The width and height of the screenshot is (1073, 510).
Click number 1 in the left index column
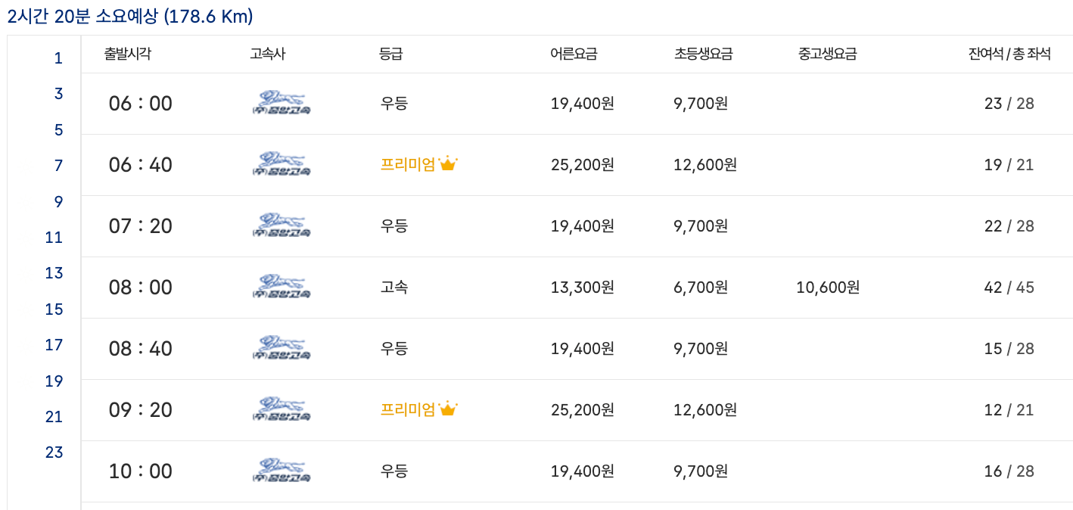coord(58,57)
